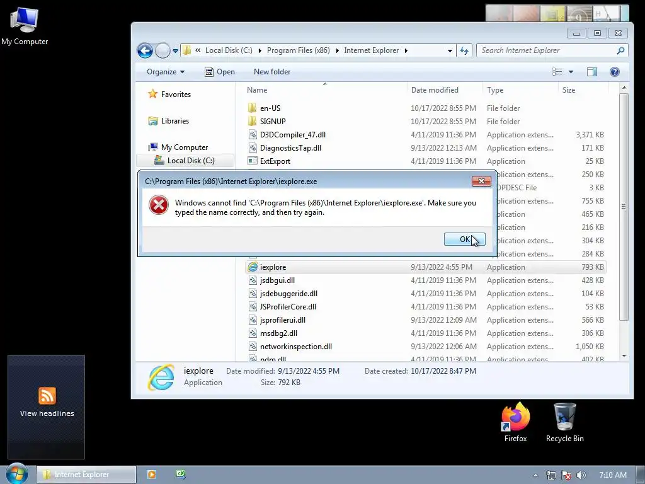The height and width of the screenshot is (484, 645).
Task: Create a New folder
Action: [272, 72]
